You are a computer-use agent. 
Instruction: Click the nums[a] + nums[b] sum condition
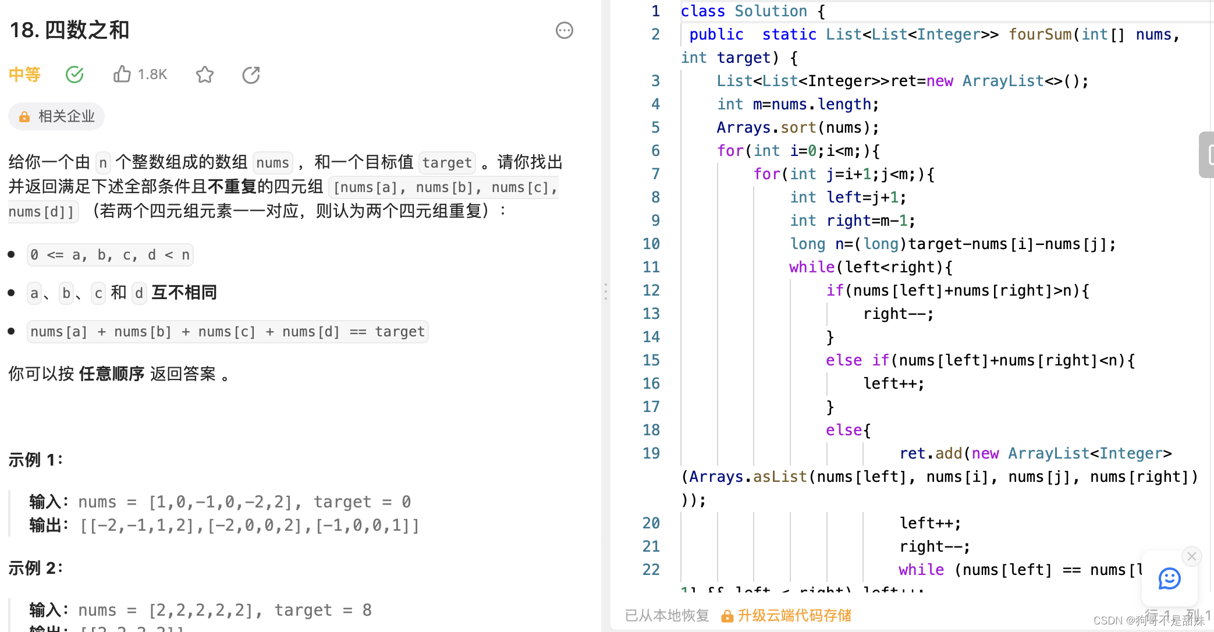click(228, 332)
